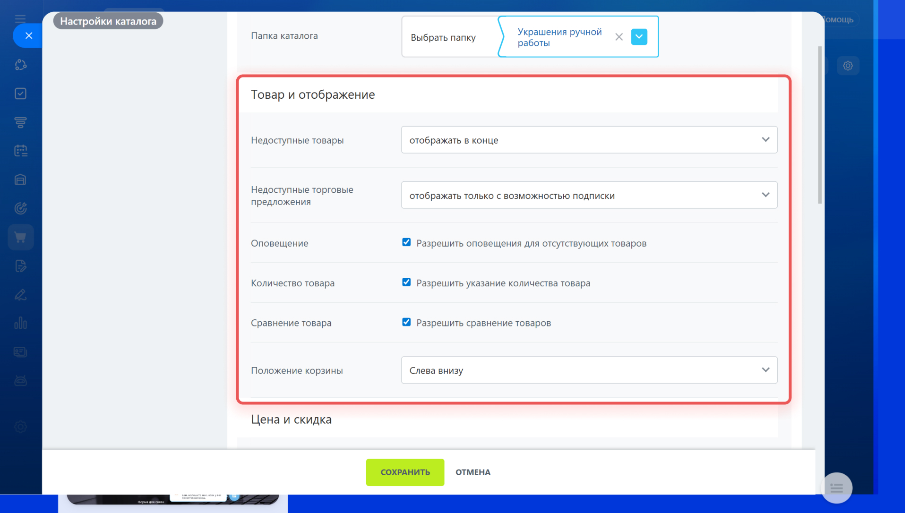
Task: Click the Сравнение товара field label
Action: click(291, 323)
